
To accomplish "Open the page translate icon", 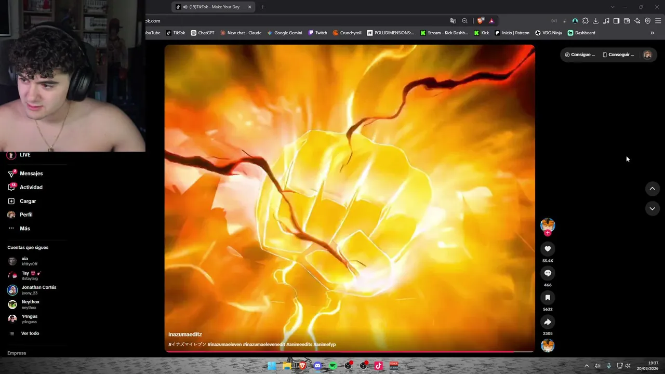I will (453, 21).
